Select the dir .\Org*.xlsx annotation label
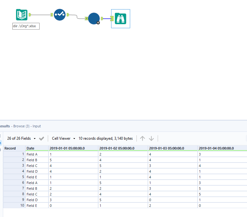247x217 pixels. click(x=26, y=26)
